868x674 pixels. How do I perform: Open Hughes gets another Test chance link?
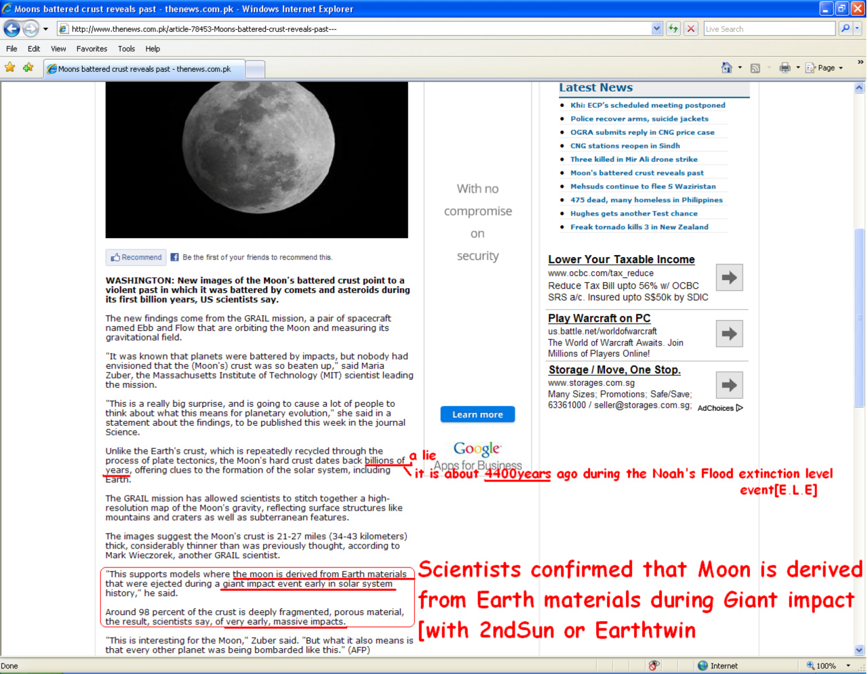click(633, 214)
